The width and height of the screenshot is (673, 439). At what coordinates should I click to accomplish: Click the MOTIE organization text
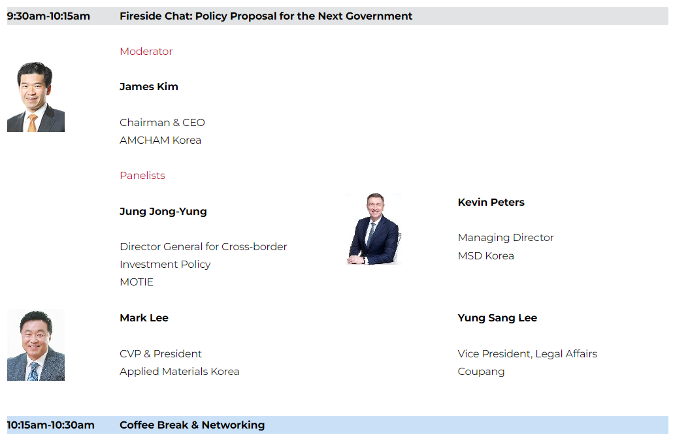pos(137,282)
